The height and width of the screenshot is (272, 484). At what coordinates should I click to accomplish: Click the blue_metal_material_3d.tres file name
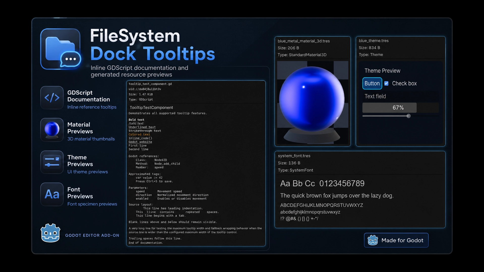coord(304,41)
